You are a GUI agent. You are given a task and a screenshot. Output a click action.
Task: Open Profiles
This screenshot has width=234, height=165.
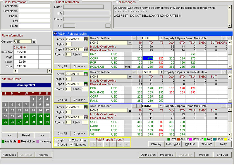pyautogui.click(x=204, y=155)
